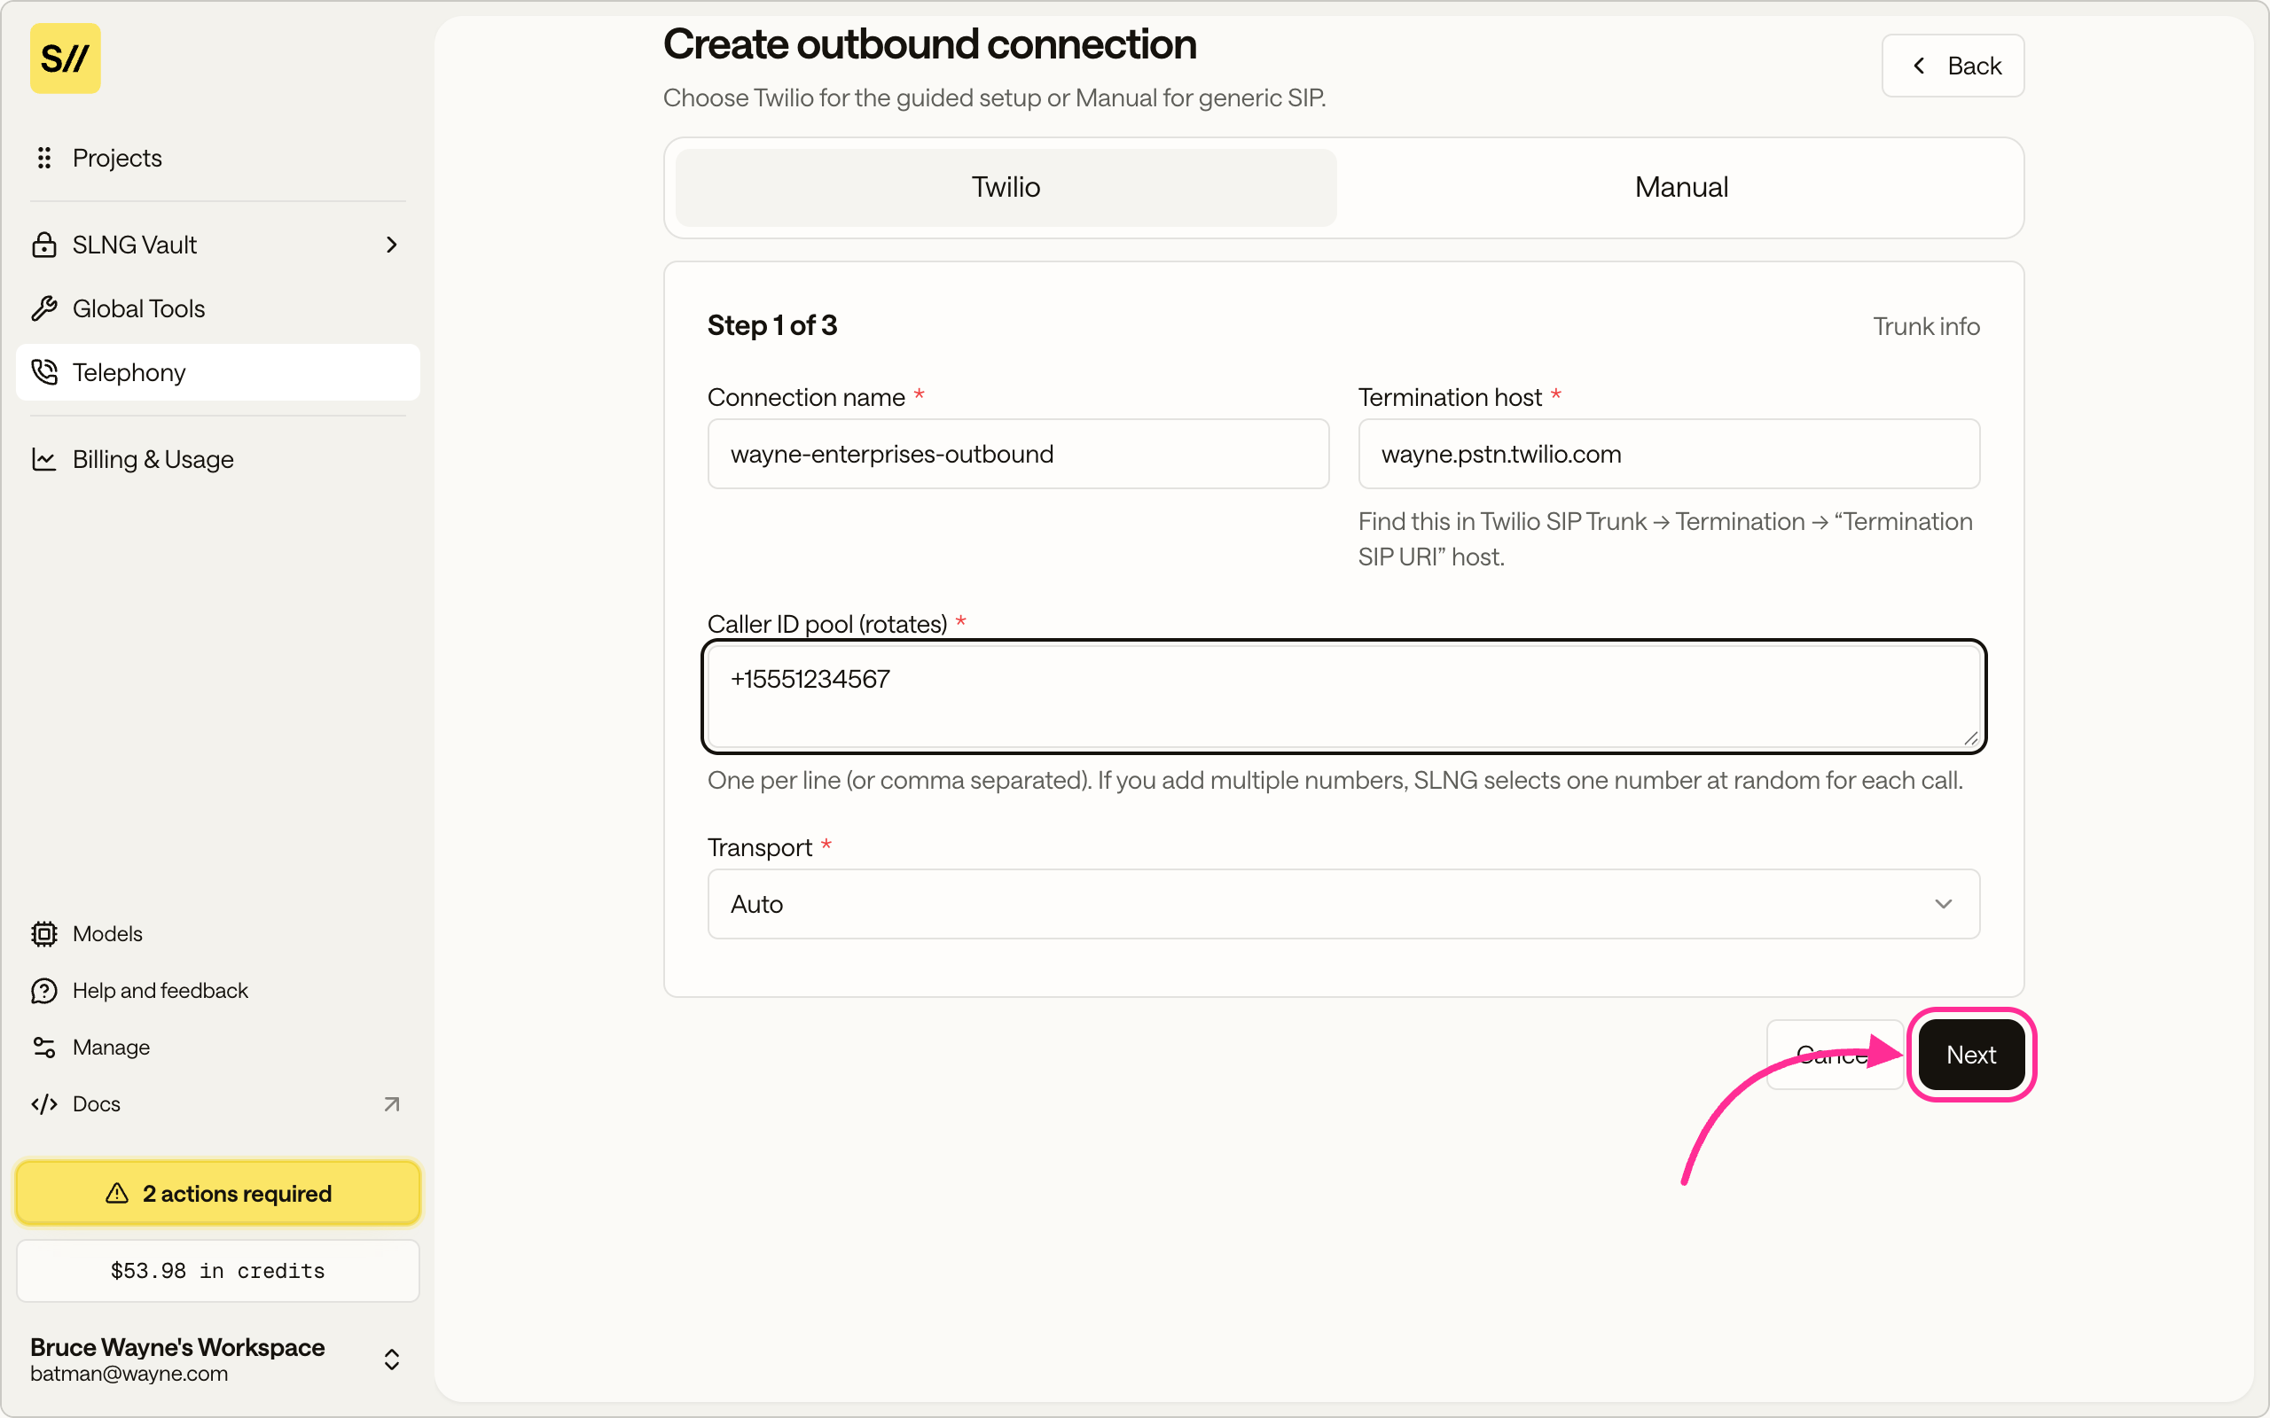Click 2 actions required banner
Screen dimensions: 2270x1418
[x=218, y=1193]
